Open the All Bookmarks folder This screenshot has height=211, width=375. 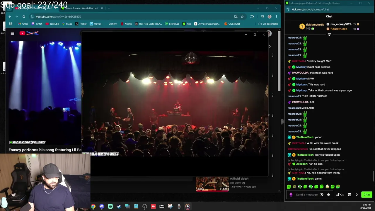tap(268, 24)
